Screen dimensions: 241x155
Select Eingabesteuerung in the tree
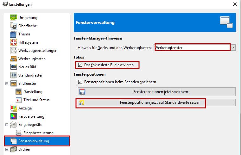[x=38, y=133]
